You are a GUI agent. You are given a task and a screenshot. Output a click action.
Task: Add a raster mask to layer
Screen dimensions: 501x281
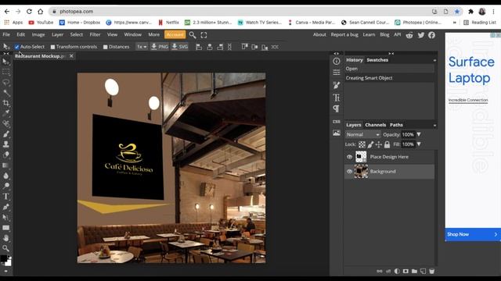coord(405,271)
